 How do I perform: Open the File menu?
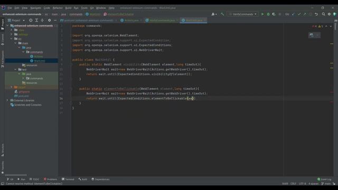click(10, 8)
